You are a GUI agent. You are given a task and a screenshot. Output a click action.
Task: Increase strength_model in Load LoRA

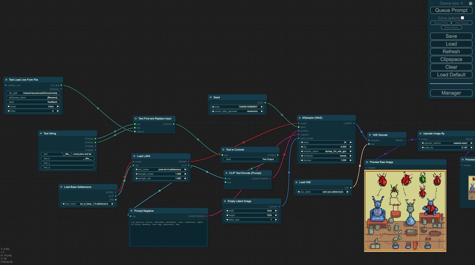click(x=186, y=174)
